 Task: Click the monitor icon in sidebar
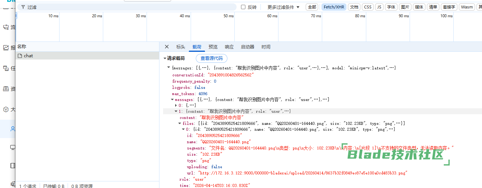point(13,148)
